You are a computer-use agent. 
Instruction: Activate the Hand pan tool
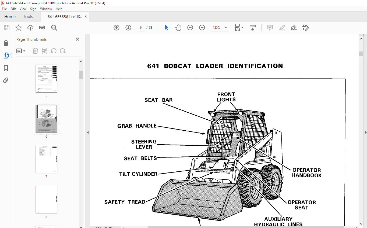click(x=178, y=28)
